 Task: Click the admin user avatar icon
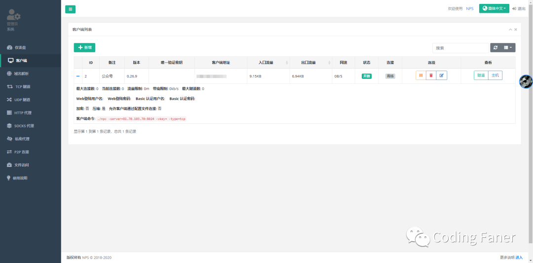coord(14,15)
